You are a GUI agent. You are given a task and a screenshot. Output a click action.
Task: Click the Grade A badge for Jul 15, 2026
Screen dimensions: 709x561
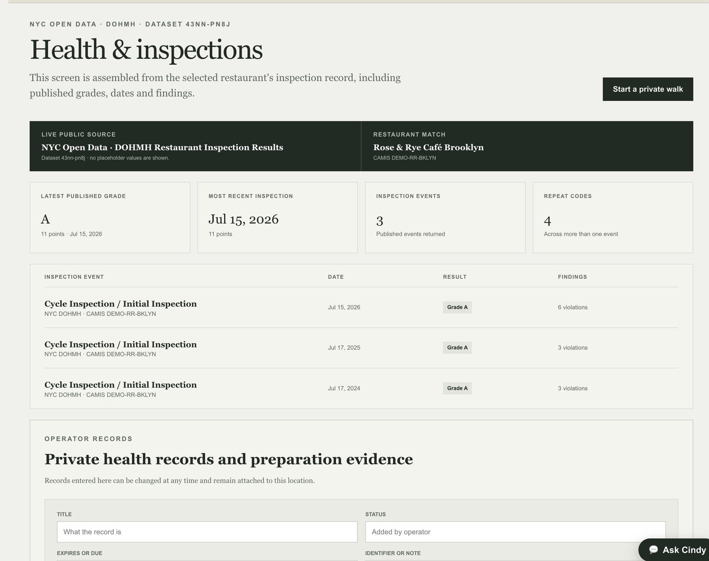457,307
